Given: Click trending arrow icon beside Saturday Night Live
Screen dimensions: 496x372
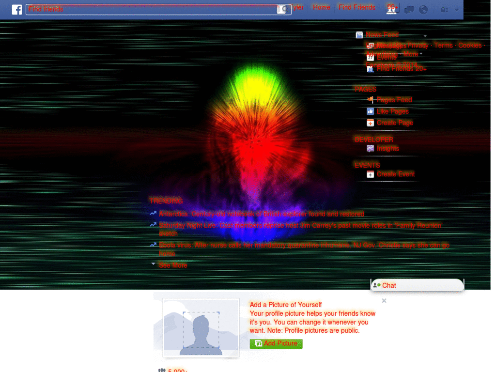Looking at the screenshot, I should [153, 225].
